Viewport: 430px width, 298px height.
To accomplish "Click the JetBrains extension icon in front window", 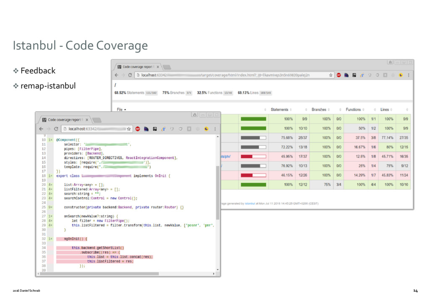I will coord(155,129).
